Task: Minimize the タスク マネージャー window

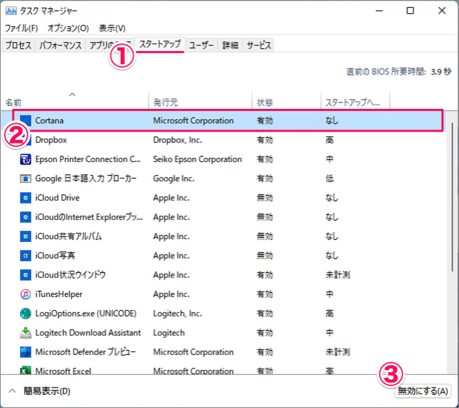Action: (x=380, y=11)
